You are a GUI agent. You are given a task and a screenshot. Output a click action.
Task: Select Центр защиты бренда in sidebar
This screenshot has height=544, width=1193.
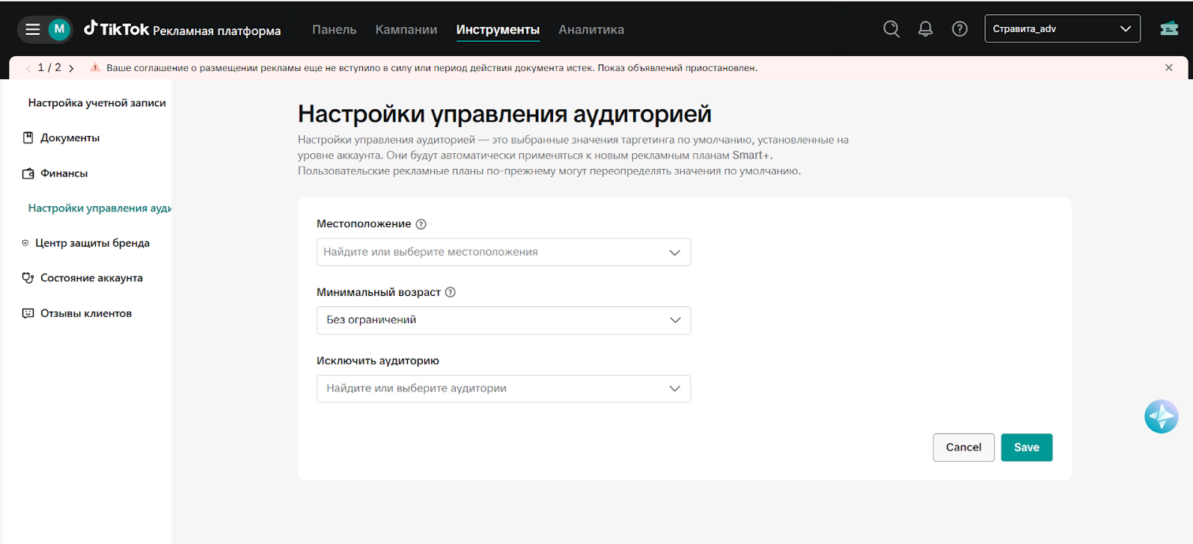pyautogui.click(x=92, y=243)
